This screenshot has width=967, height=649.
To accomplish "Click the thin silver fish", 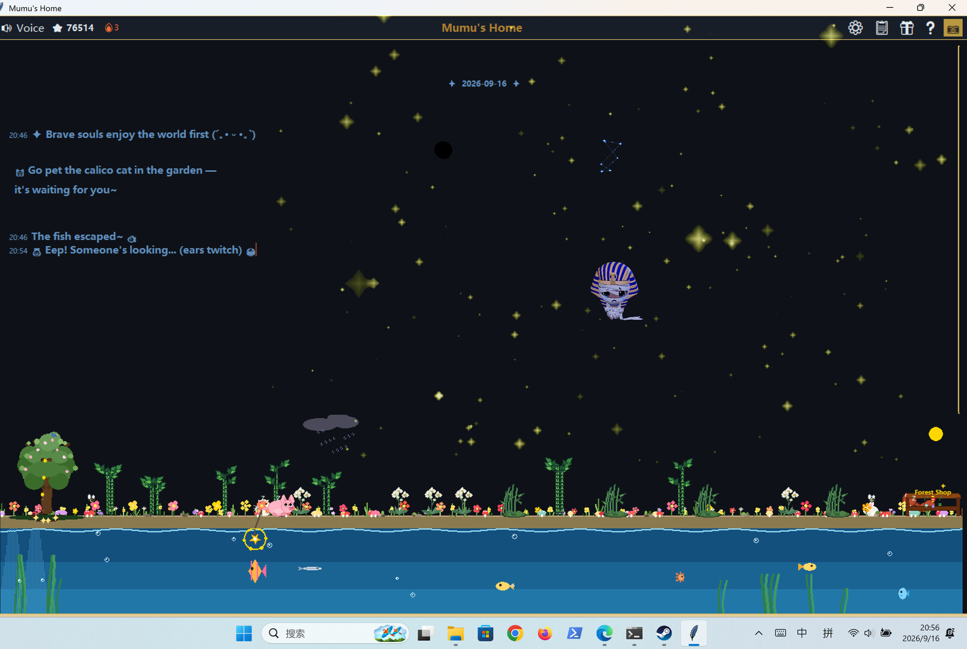I will (x=310, y=568).
